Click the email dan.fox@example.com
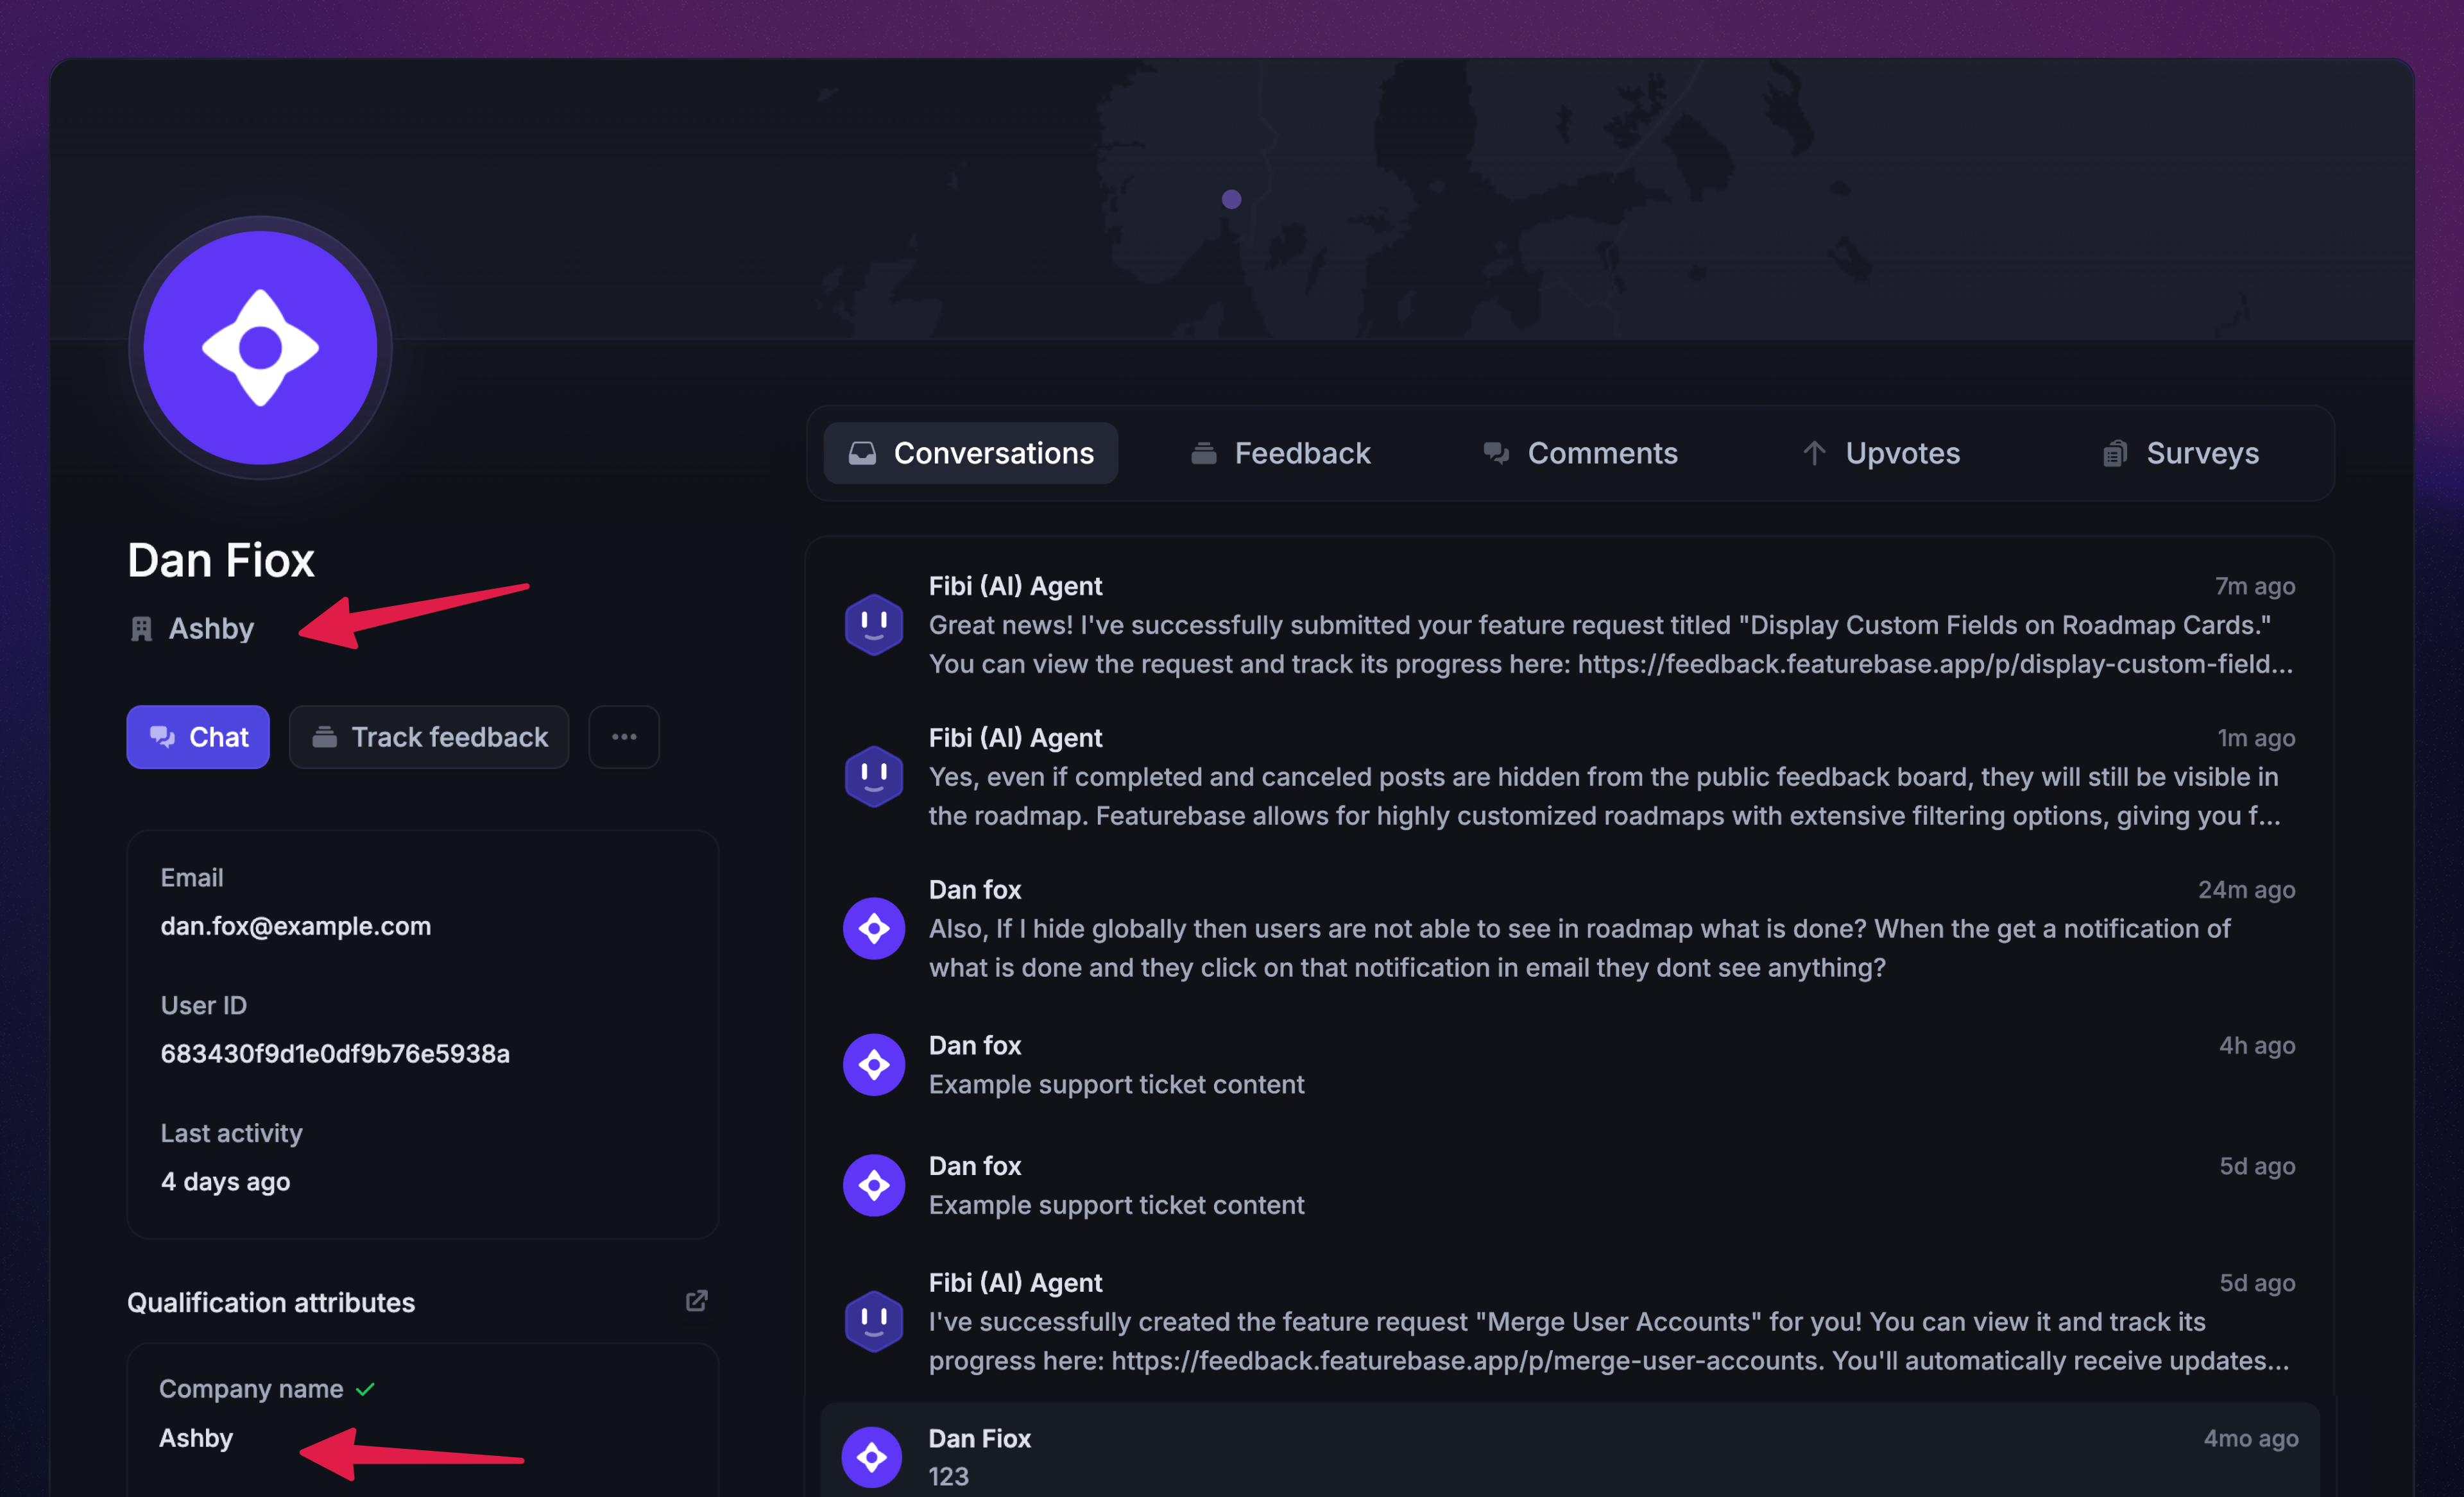This screenshot has width=2464, height=1497. coord(296,926)
